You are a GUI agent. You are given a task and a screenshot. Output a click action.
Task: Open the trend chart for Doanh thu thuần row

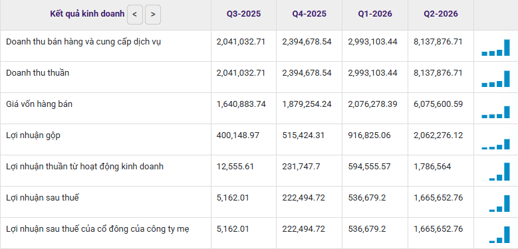click(x=495, y=79)
